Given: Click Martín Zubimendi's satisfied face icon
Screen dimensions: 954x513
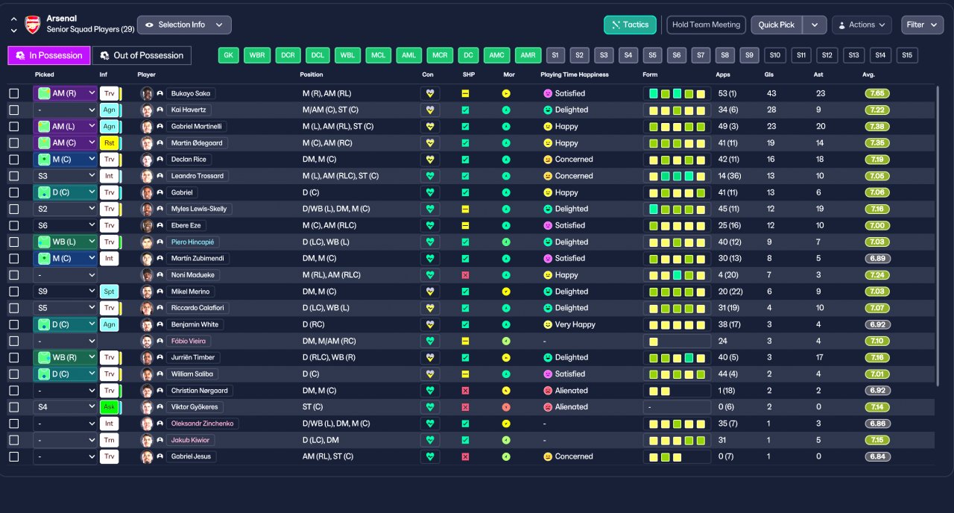Looking at the screenshot, I should pos(548,259).
